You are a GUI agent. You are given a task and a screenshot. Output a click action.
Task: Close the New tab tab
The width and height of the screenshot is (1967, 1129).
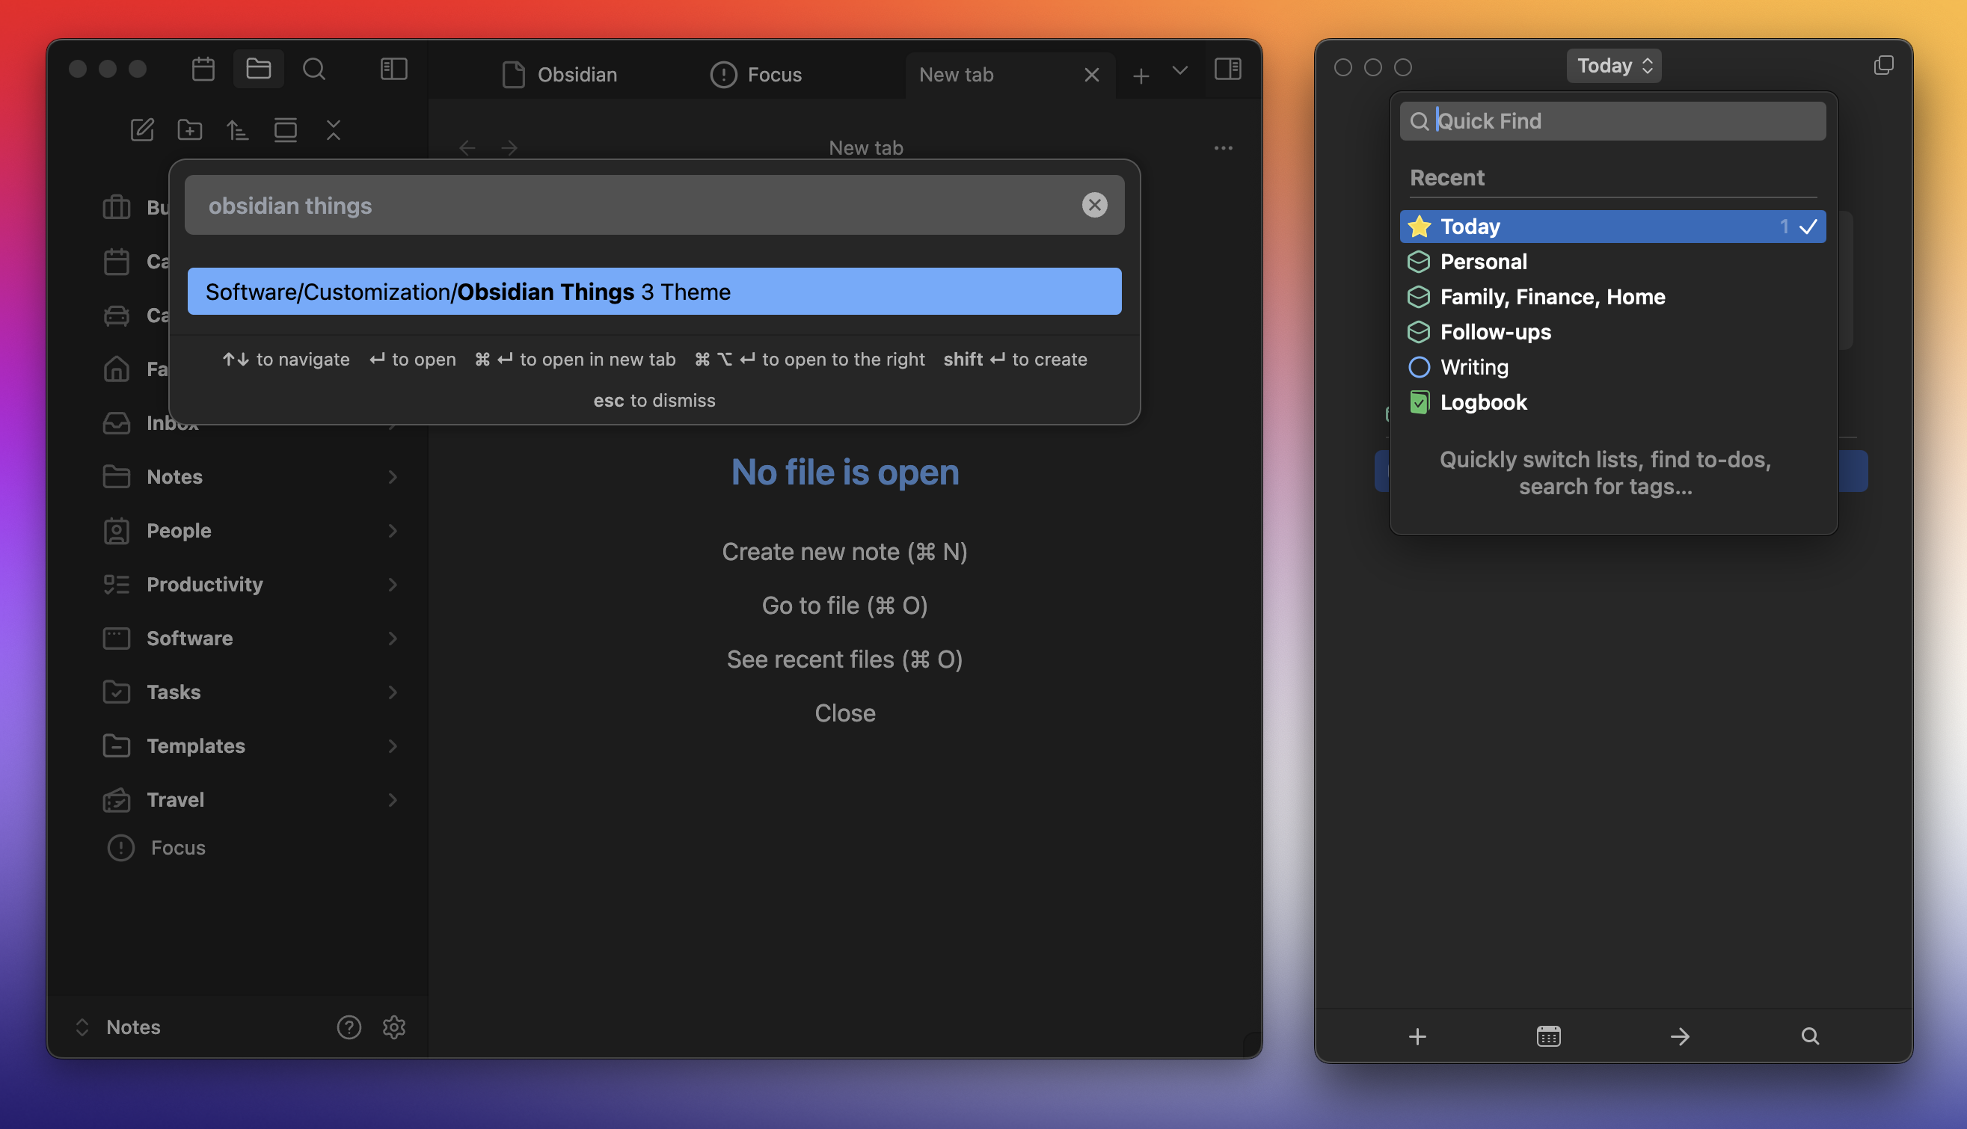[1091, 75]
